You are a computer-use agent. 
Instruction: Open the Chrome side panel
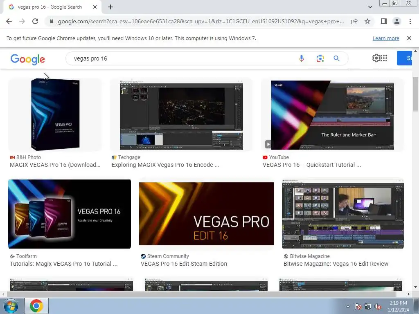point(384,21)
